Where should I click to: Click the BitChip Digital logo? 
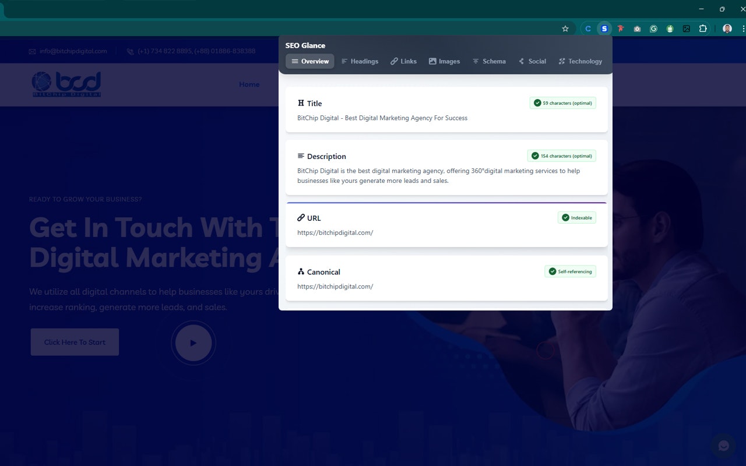(66, 84)
